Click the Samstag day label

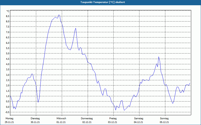pyautogui.click(x=139, y=118)
